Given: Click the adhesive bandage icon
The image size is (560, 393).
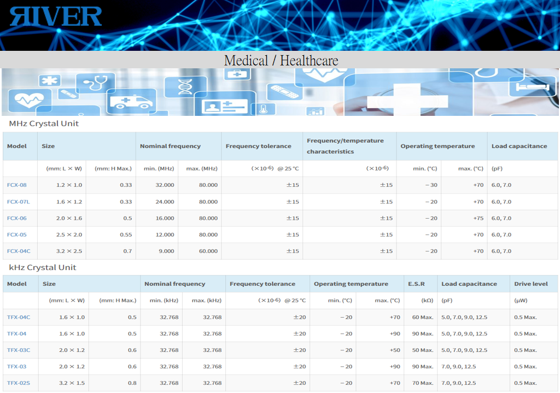Looking at the screenshot, I should 285,91.
